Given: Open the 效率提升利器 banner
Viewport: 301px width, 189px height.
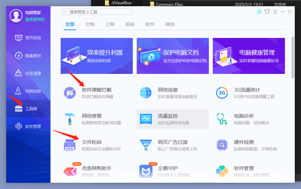Looking at the screenshot, I should 97,56.
